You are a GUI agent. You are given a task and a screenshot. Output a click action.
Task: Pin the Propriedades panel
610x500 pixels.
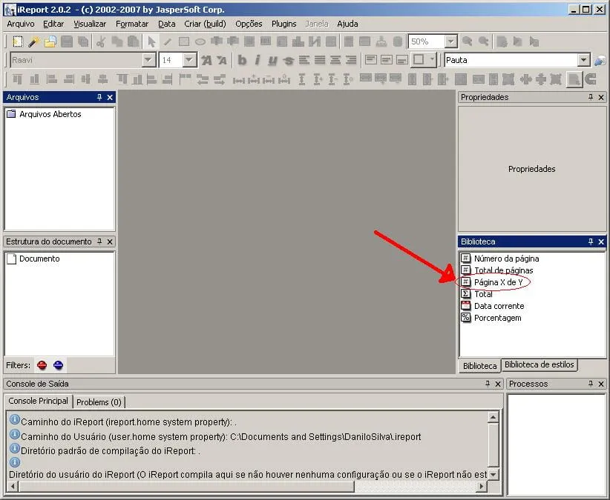tap(591, 97)
